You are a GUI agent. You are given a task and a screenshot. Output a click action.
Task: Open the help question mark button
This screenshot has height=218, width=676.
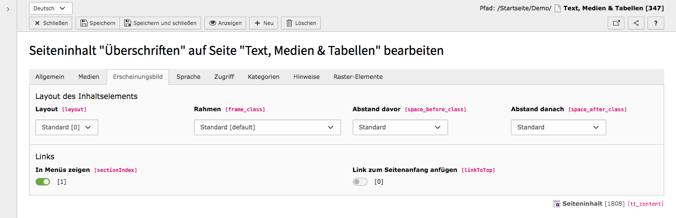(656, 23)
